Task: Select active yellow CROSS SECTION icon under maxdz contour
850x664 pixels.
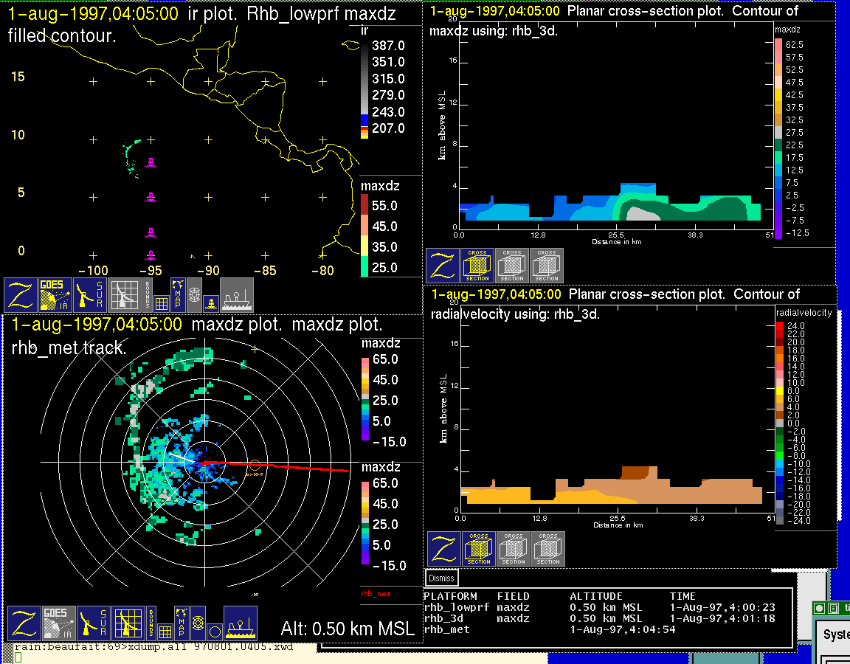Action: pos(477,266)
